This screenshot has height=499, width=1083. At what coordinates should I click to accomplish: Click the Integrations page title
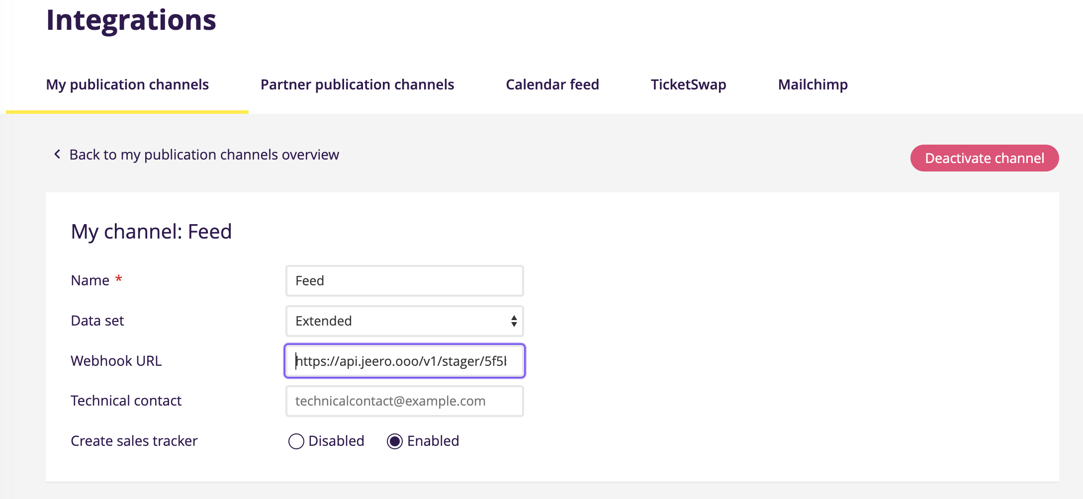[x=131, y=20]
